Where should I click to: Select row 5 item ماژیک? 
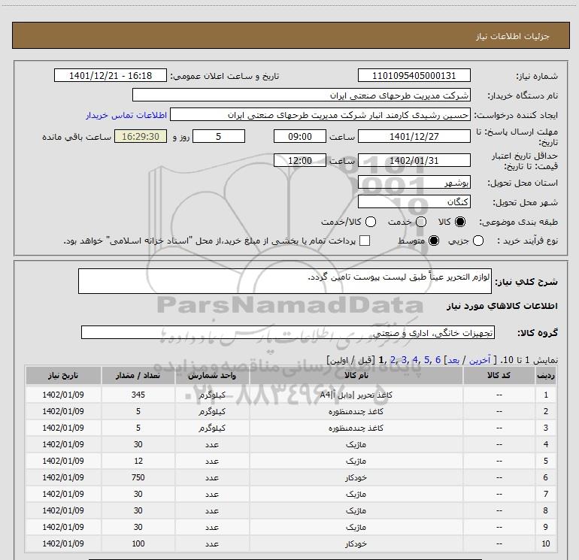[x=356, y=461]
